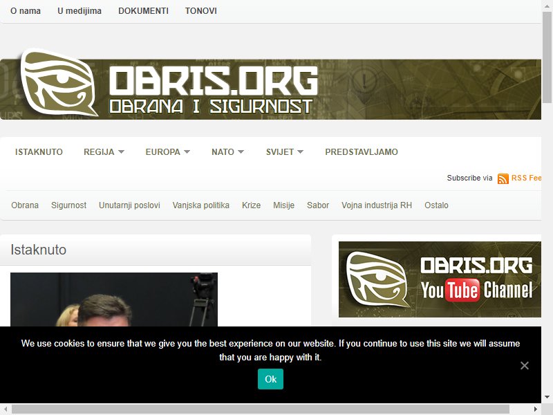Viewport: 553px width, 415px height.
Task: Open the DOKUMENTI link
Action: coord(144,11)
